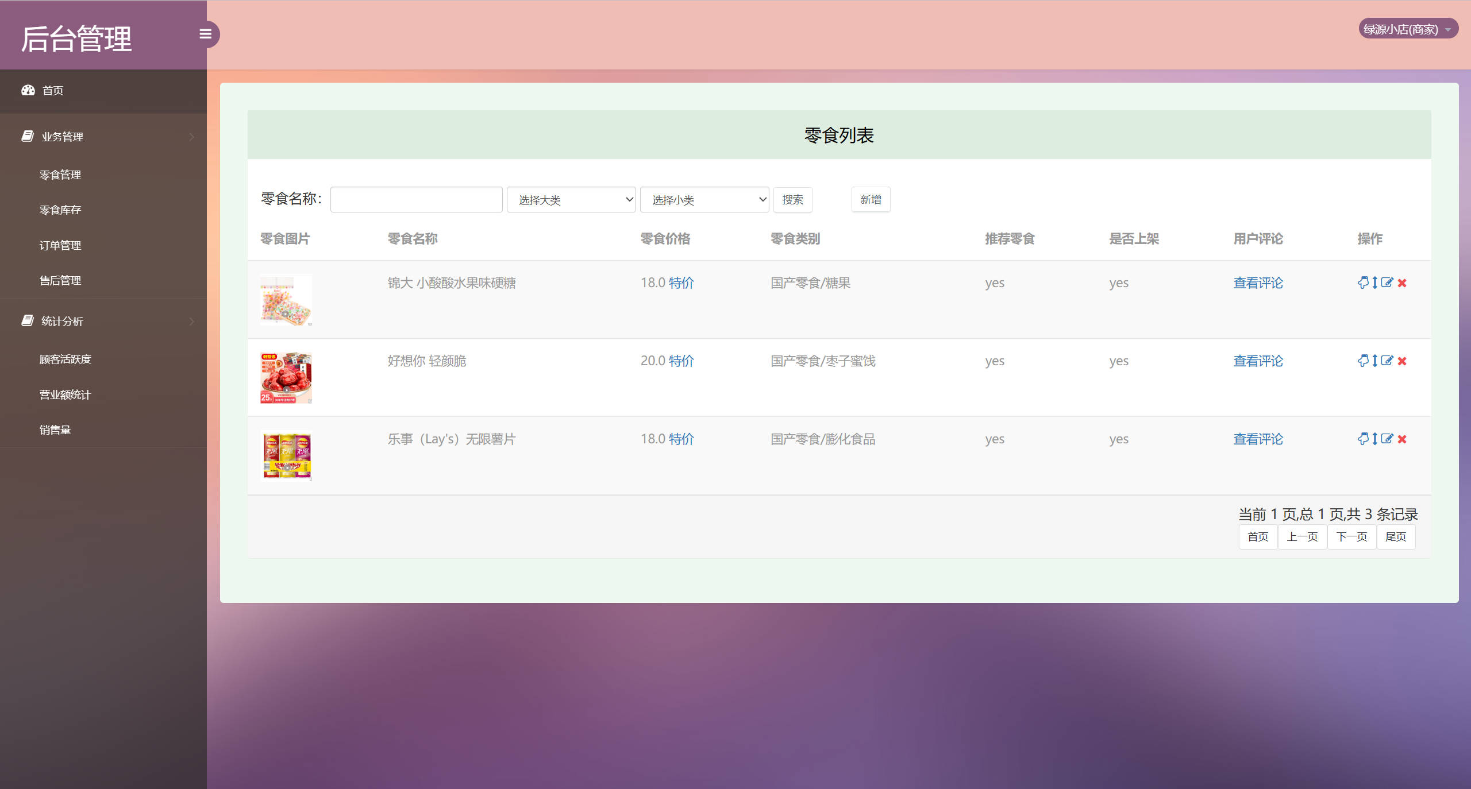
Task: Click the up-down arrow icon for 好想你 轻颜脆
Action: coord(1375,361)
